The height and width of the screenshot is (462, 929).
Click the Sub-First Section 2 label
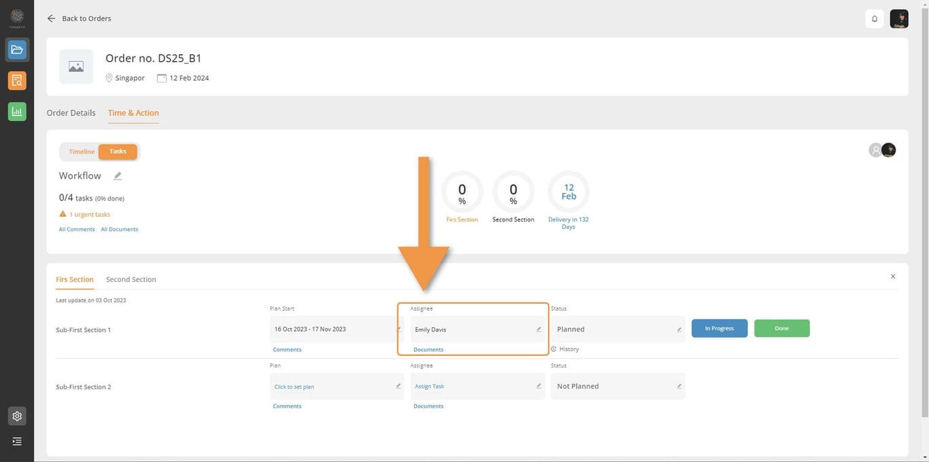83,387
